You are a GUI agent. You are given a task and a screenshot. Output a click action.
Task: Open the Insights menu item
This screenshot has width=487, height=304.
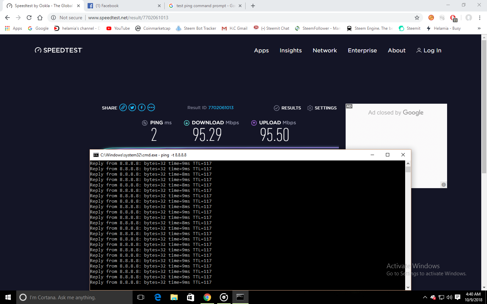coord(291,50)
